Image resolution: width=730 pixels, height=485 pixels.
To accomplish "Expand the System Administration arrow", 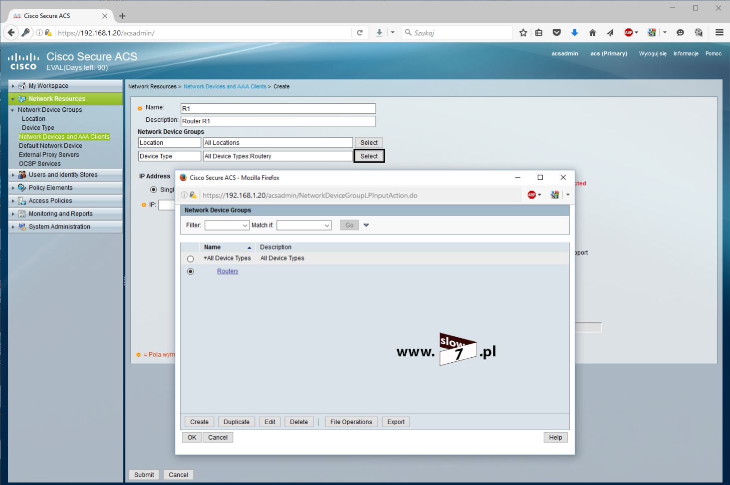I will [13, 227].
